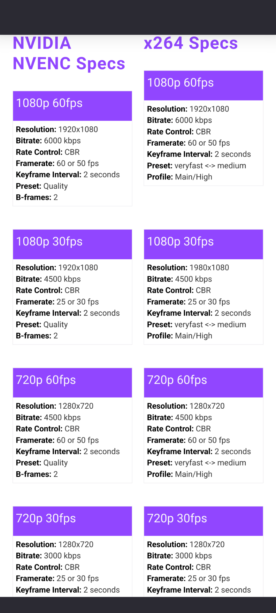Click Profile Main/High in x264 1080p 60fps card
Image resolution: width=276 pixels, height=613 pixels.
click(x=180, y=177)
